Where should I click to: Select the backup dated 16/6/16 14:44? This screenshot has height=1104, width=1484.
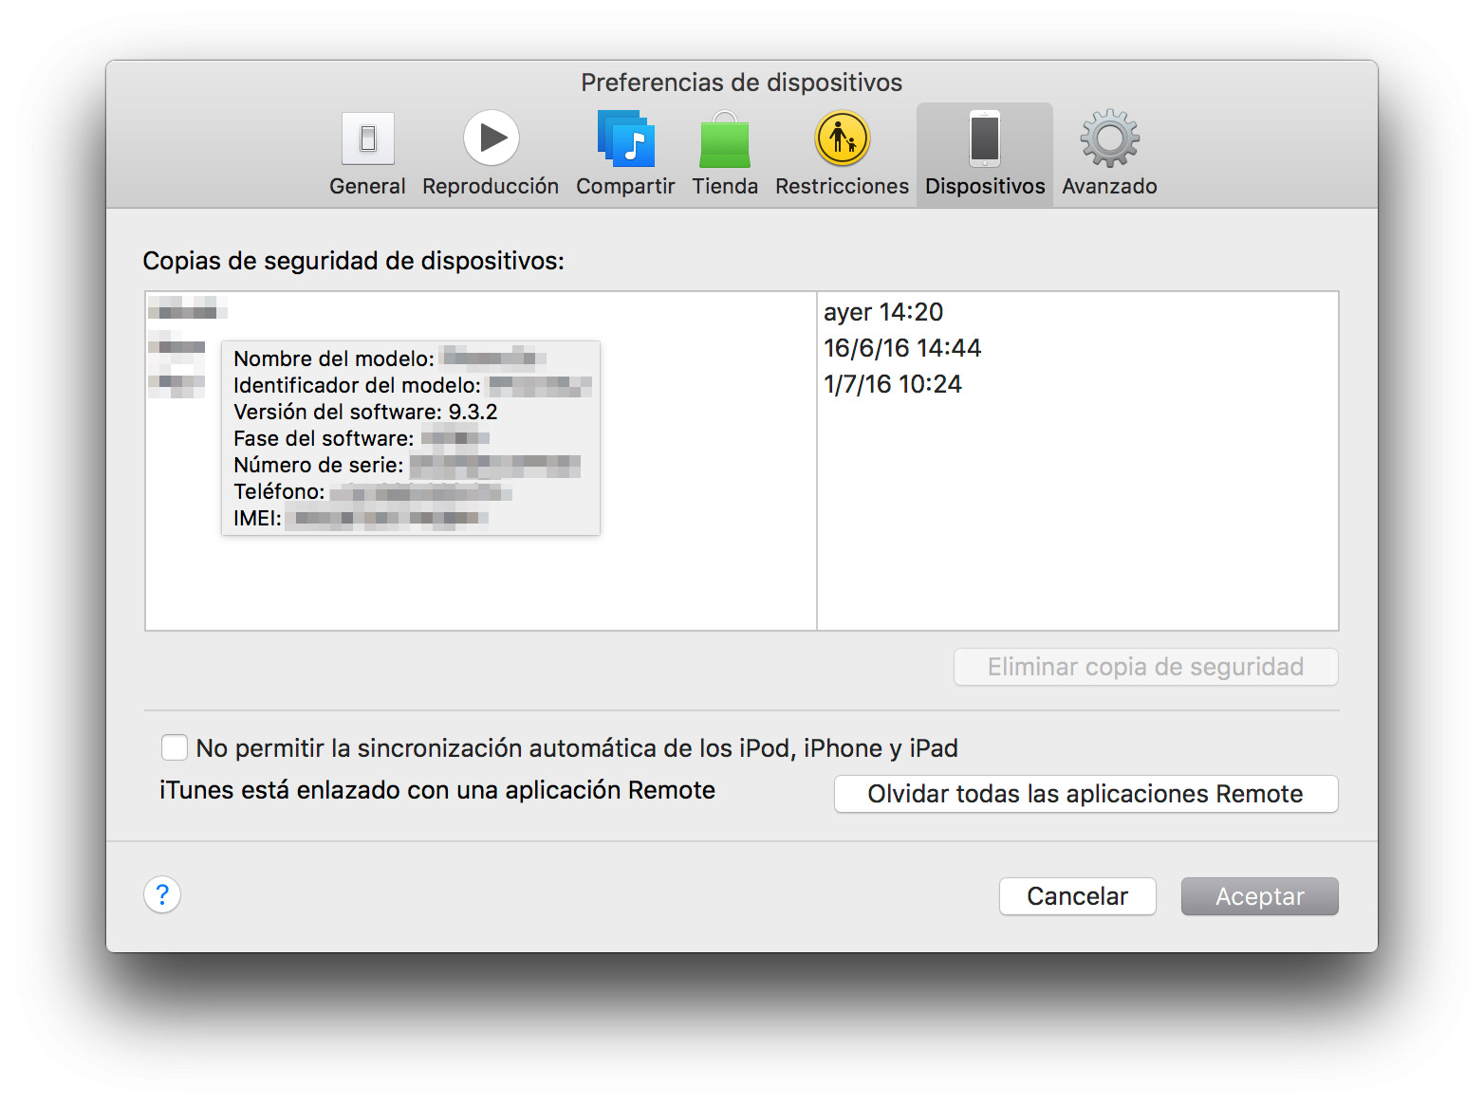click(x=742, y=348)
